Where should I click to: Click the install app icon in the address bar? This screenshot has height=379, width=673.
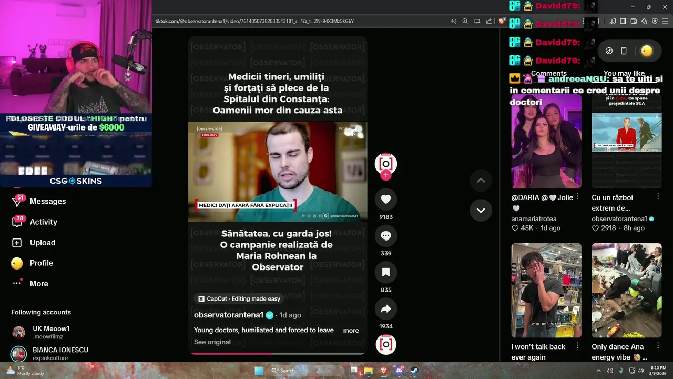click(x=477, y=21)
